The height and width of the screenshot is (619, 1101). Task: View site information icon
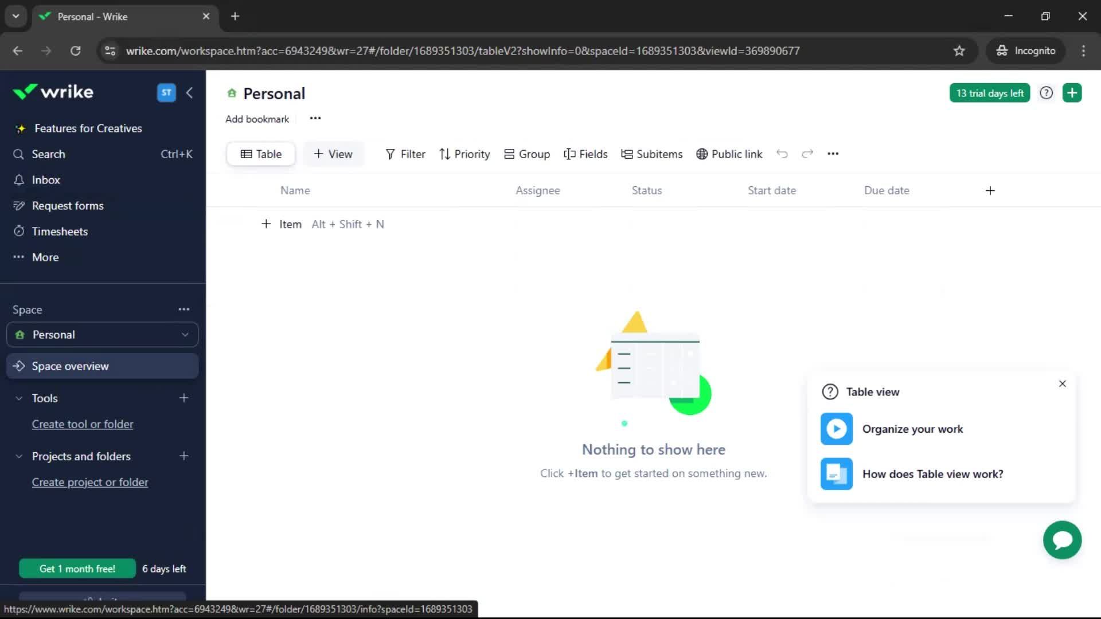[110, 50]
